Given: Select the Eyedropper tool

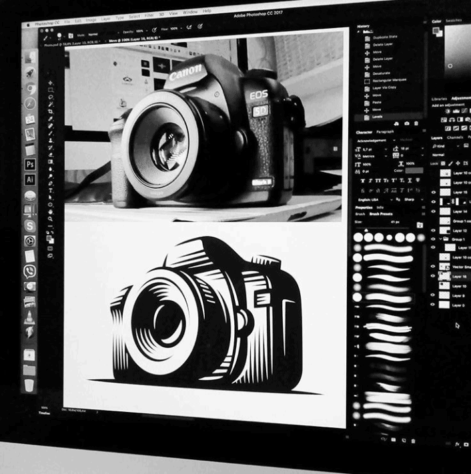Looking at the screenshot, I should click(x=51, y=119).
